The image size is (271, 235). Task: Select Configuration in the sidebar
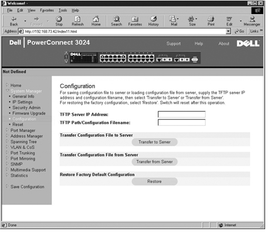click(24, 119)
